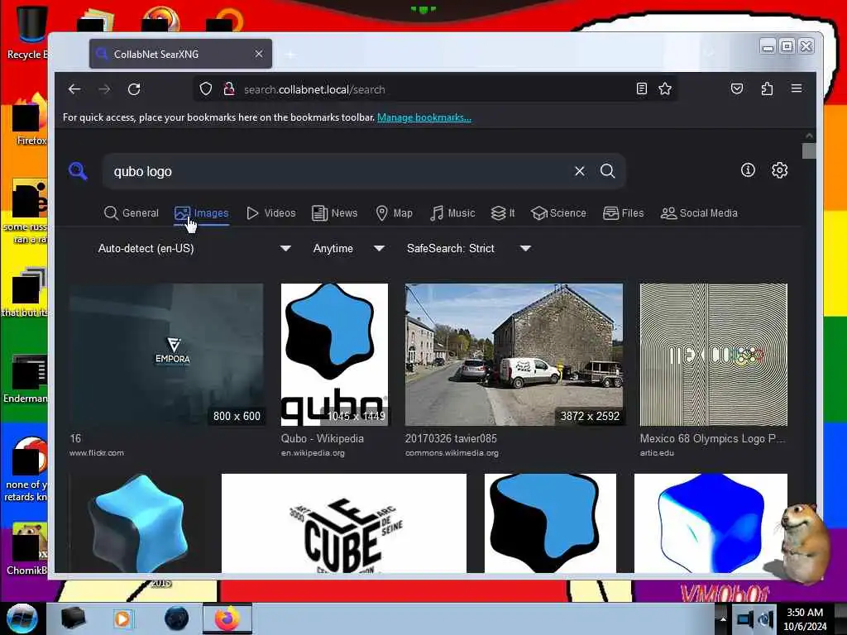The width and height of the screenshot is (847, 635).
Task: Open the Map category tab
Action: [x=395, y=213]
